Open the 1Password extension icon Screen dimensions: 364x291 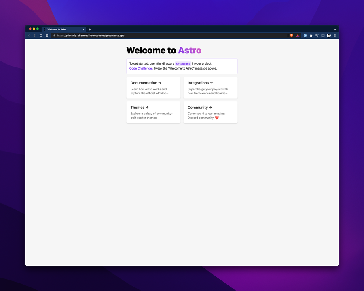(305, 36)
